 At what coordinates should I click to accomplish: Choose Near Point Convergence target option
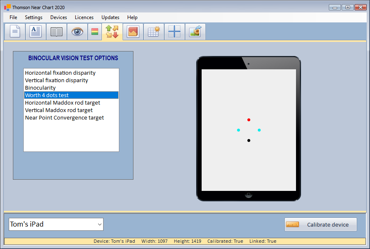(64, 118)
